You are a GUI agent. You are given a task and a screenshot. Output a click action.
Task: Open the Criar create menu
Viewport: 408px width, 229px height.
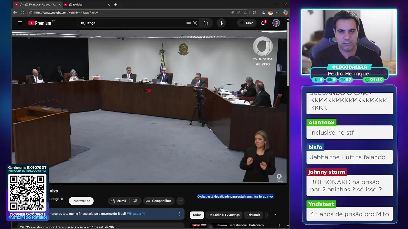click(246, 23)
